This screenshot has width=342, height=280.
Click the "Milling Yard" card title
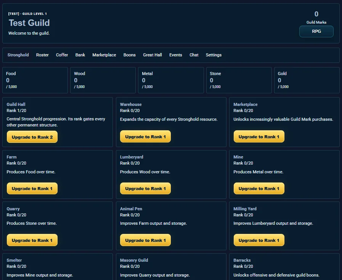[x=245, y=209]
